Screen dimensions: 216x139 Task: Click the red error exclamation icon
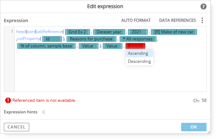coord(8,100)
